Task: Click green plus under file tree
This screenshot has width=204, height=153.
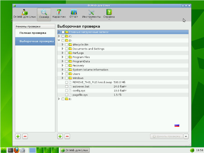Action: click(60, 136)
